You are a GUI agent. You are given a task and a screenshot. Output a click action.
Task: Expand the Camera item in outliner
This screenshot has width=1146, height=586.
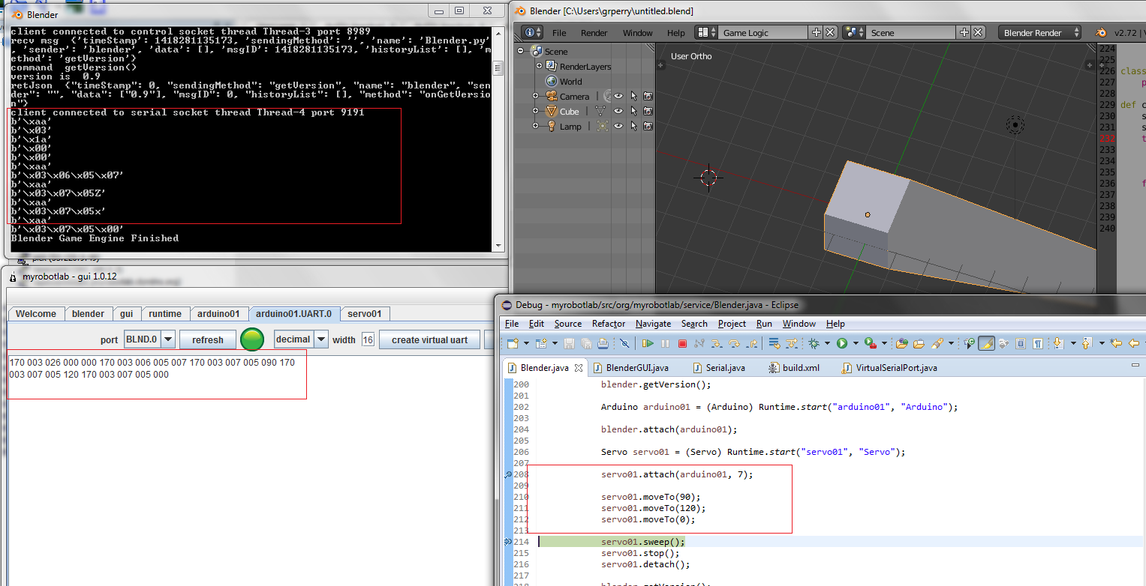(x=536, y=96)
